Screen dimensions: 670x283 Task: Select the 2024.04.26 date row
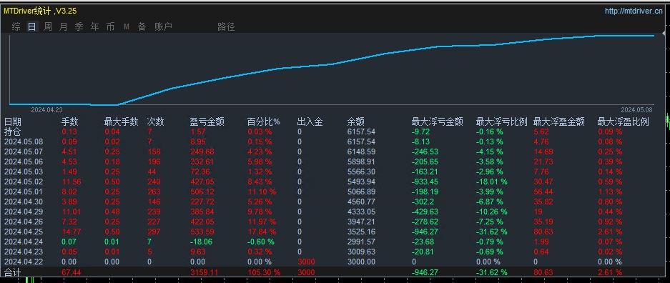(x=24, y=222)
